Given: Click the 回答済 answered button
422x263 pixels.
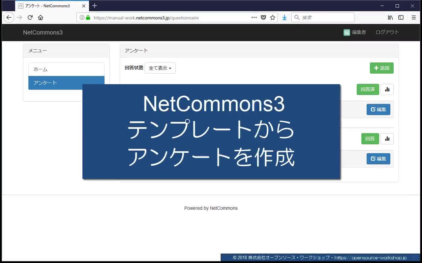Looking at the screenshot, I should click(368, 89).
